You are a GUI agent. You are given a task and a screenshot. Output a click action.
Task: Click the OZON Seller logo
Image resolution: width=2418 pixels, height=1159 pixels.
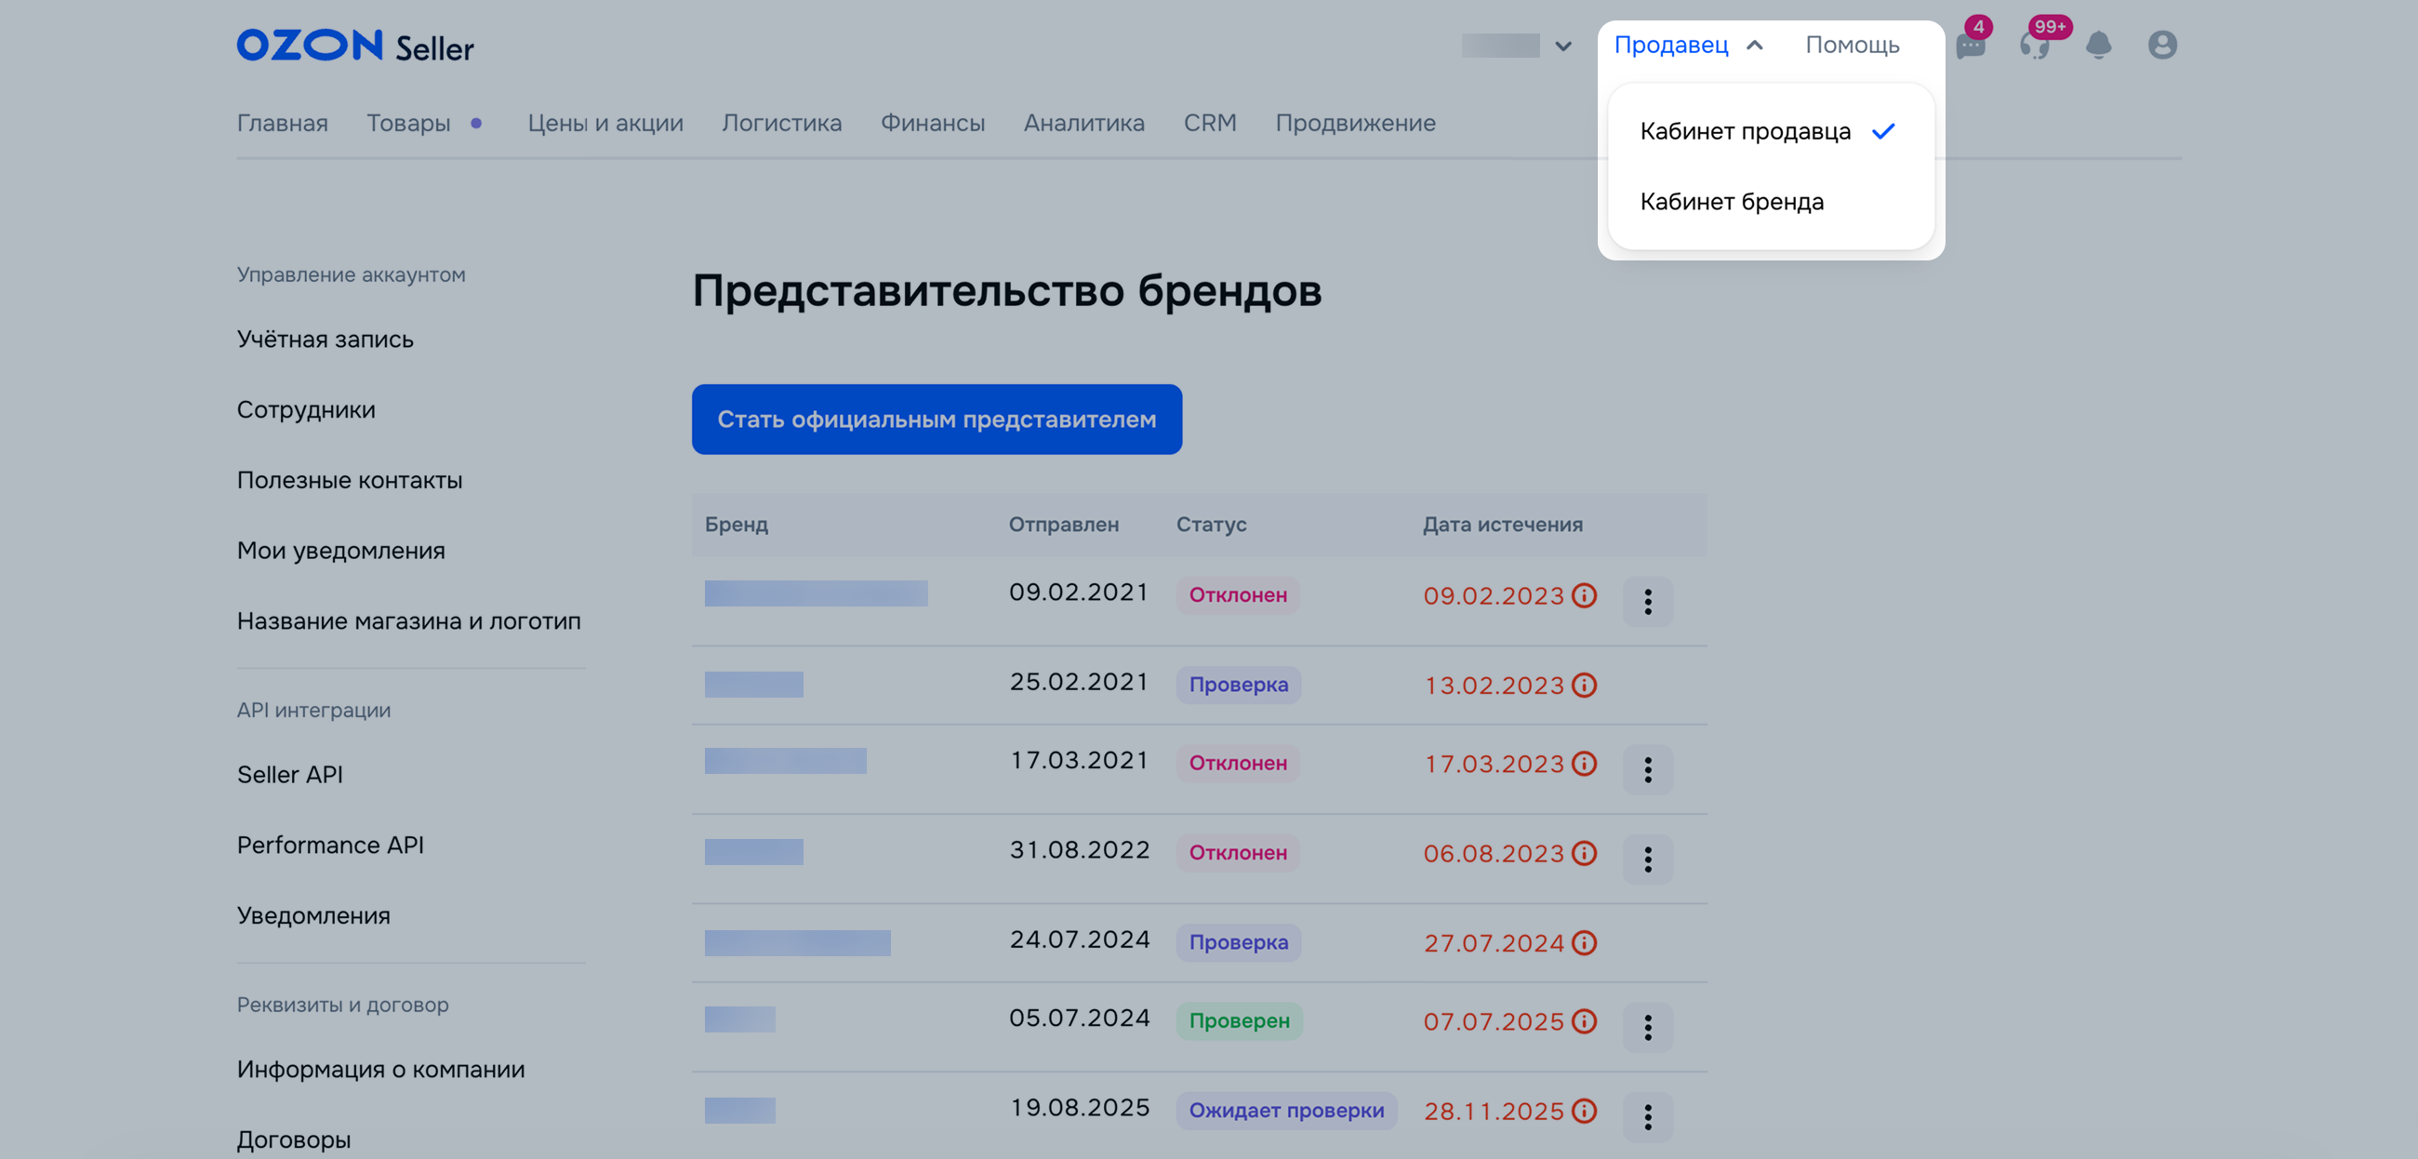(355, 46)
